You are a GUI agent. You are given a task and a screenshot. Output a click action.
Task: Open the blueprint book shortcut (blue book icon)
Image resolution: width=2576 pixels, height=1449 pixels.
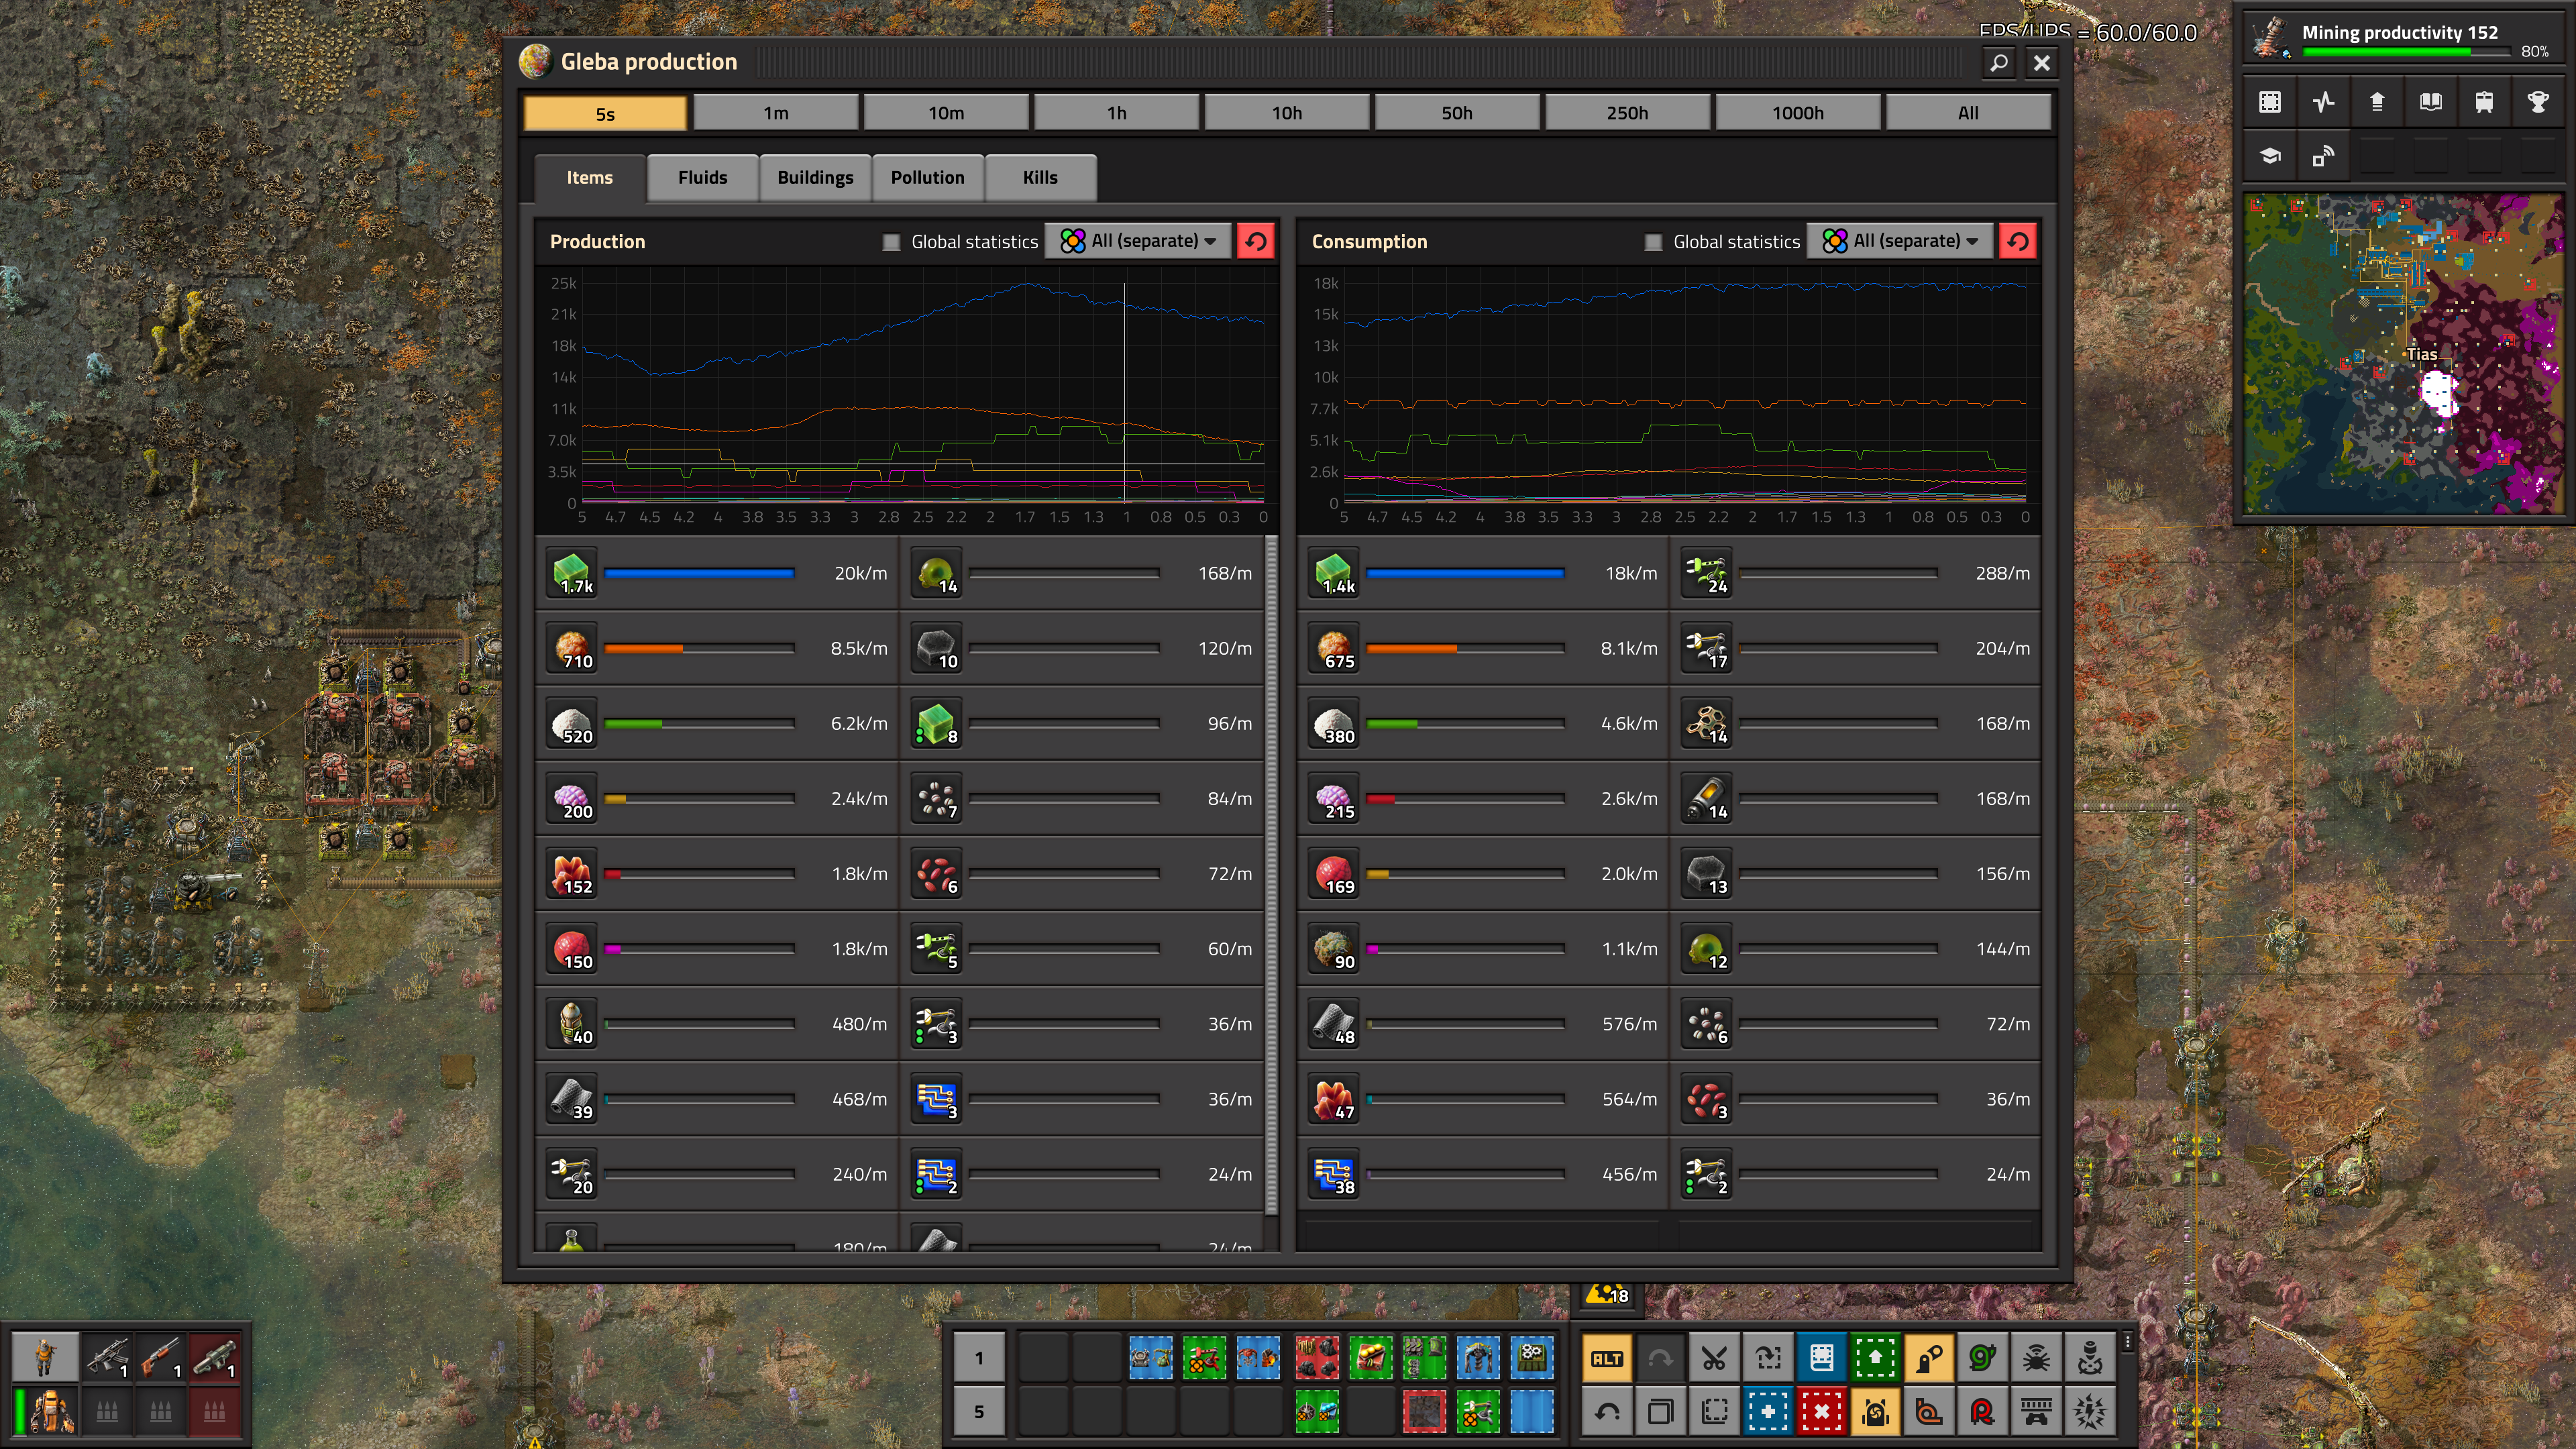(x=1822, y=1358)
